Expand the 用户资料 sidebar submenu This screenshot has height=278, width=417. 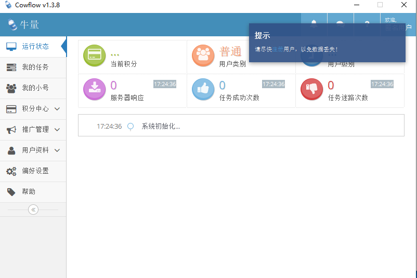[x=57, y=150]
